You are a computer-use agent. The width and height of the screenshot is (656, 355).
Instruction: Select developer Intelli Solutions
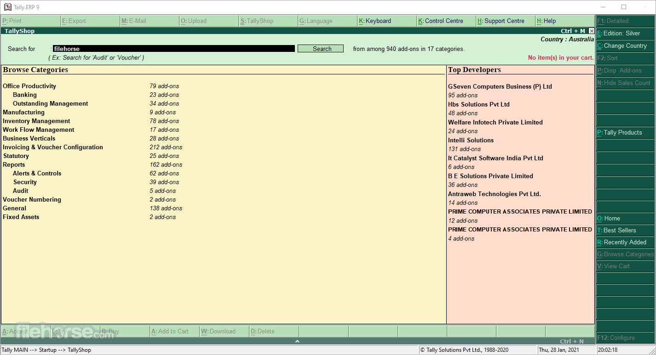point(471,141)
